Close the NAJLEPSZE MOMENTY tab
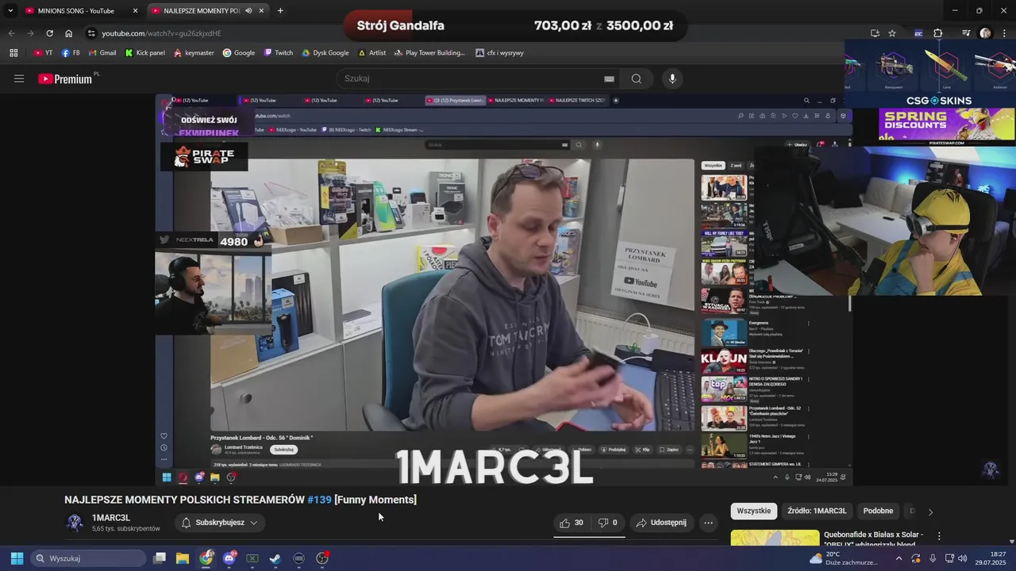The width and height of the screenshot is (1016, 571). (262, 11)
